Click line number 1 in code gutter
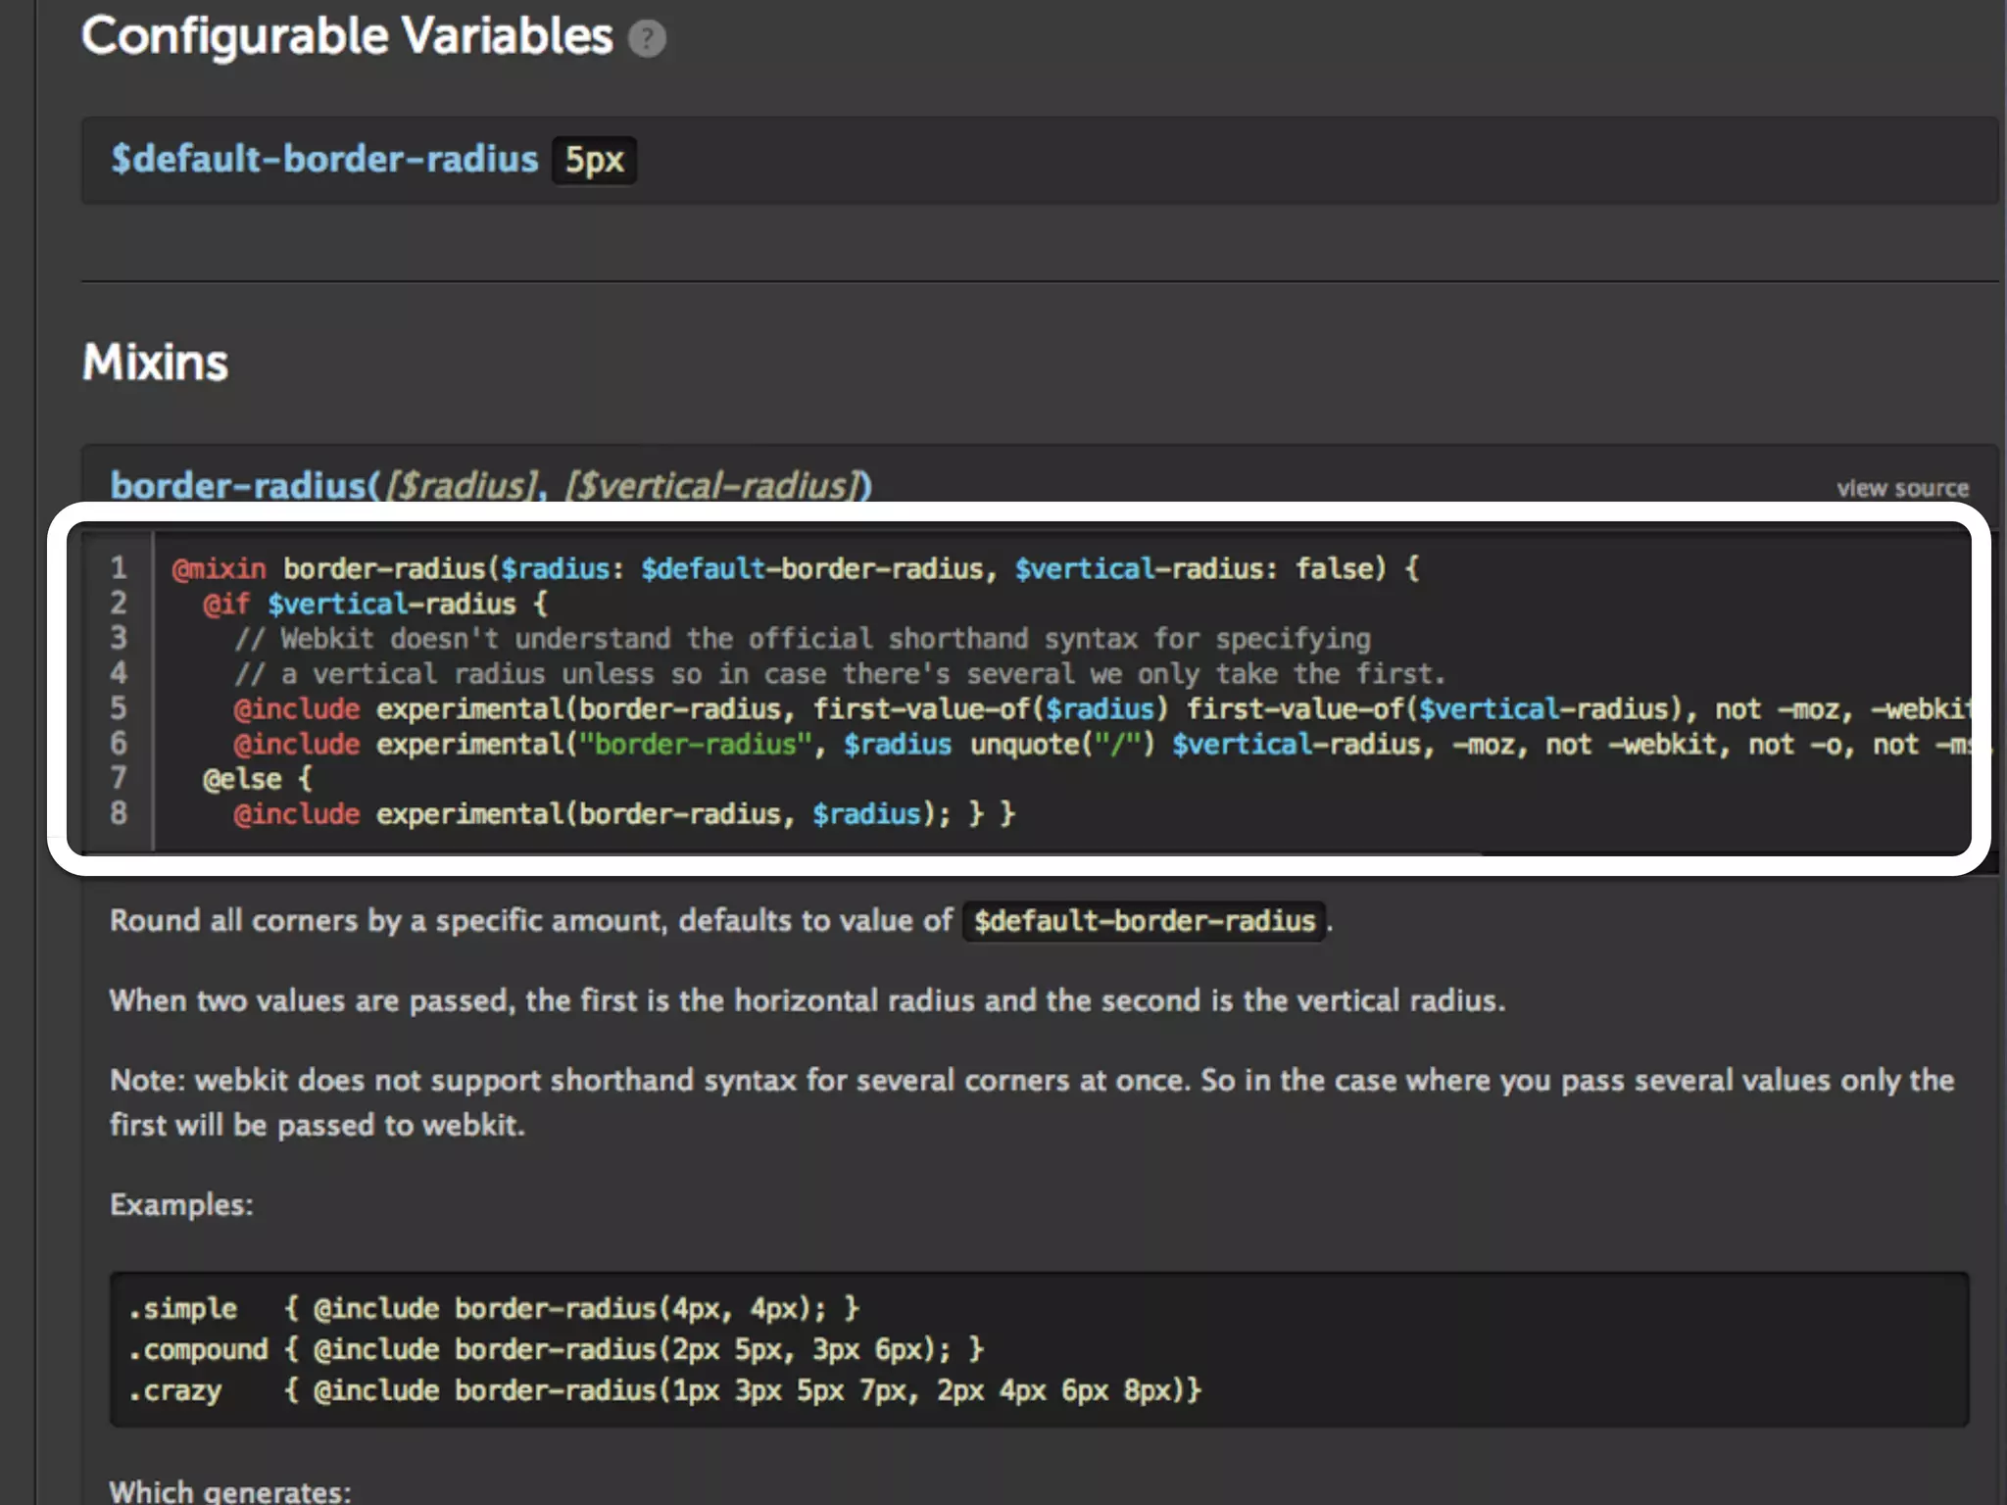Image resolution: width=2007 pixels, height=1505 pixels. coord(119,568)
